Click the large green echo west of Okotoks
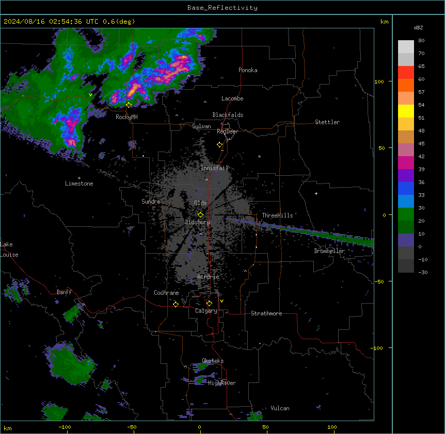The height and width of the screenshot is (434, 445). point(71,364)
